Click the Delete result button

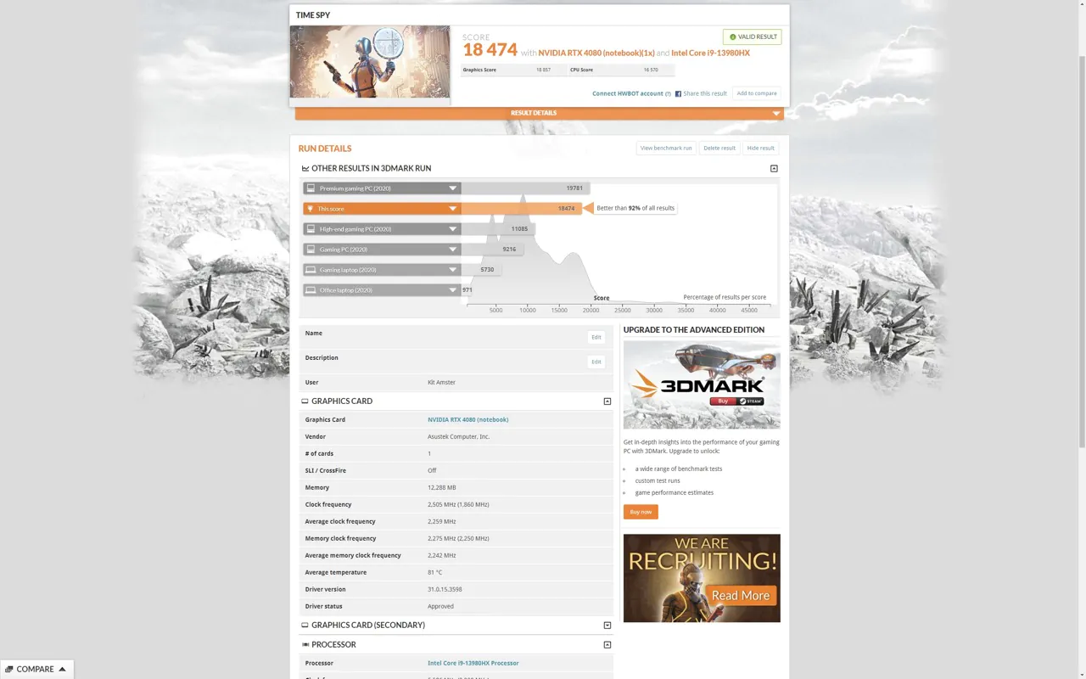coord(719,149)
